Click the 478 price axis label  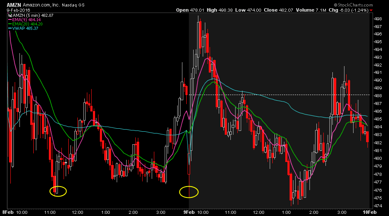point(378,175)
